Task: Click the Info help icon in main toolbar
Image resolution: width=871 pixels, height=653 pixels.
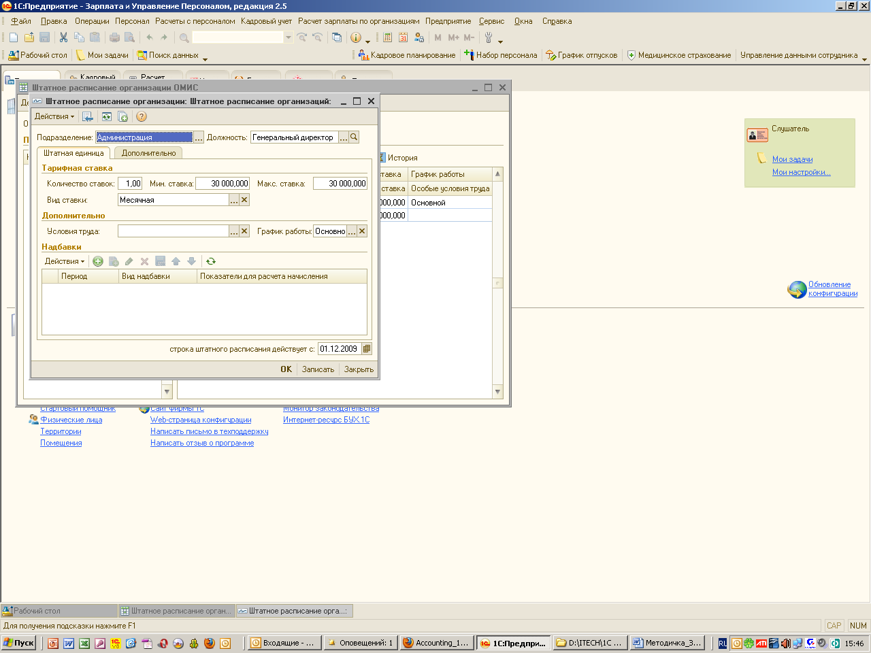Action: (356, 37)
